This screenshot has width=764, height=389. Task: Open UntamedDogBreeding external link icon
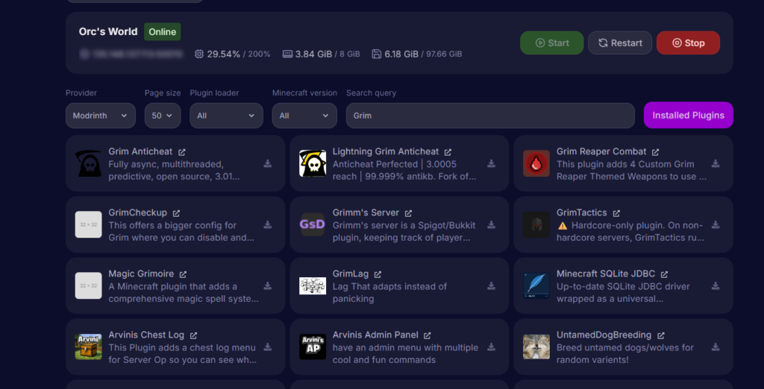pos(661,335)
